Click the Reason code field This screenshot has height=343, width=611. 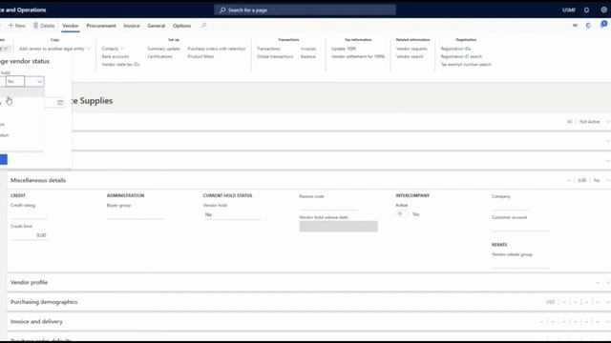pos(328,206)
